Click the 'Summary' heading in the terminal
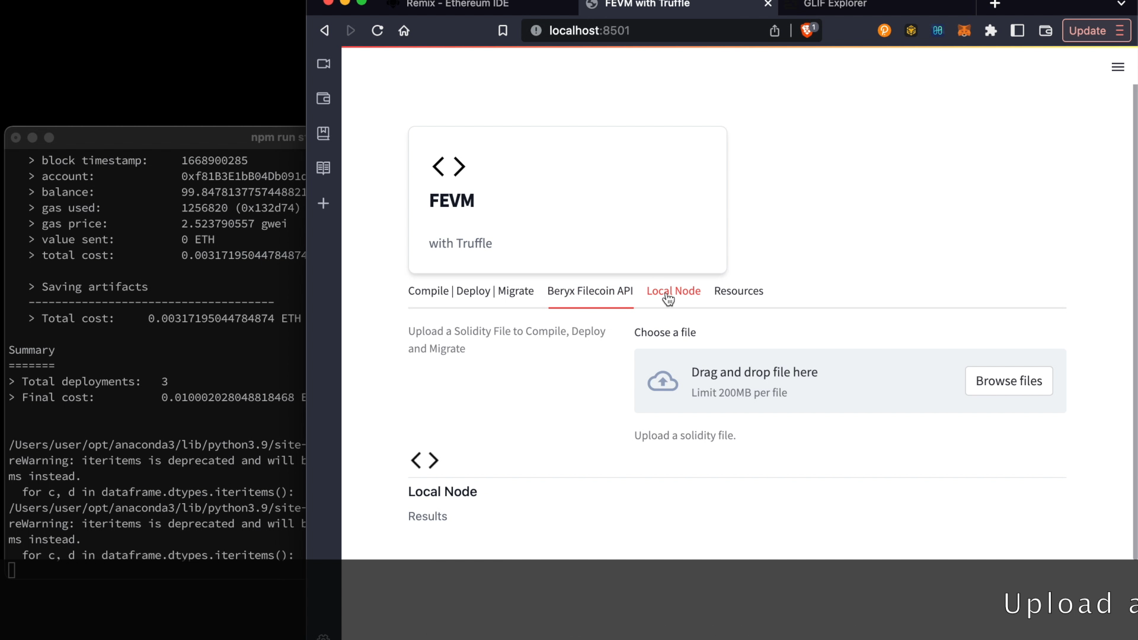 coord(31,350)
